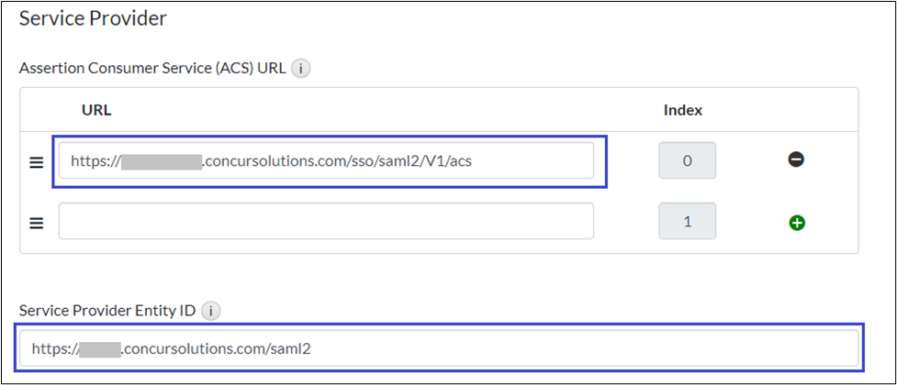This screenshot has height=385, width=897.
Task: Focus the ACS URL field containing concursolutions.com/sso/saml2/V1/acs
Action: click(326, 160)
